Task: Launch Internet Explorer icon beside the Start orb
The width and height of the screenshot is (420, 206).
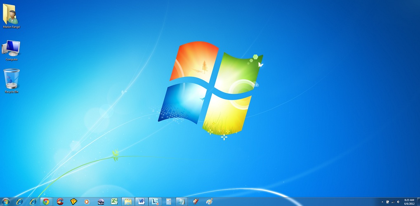Action: click(19, 201)
